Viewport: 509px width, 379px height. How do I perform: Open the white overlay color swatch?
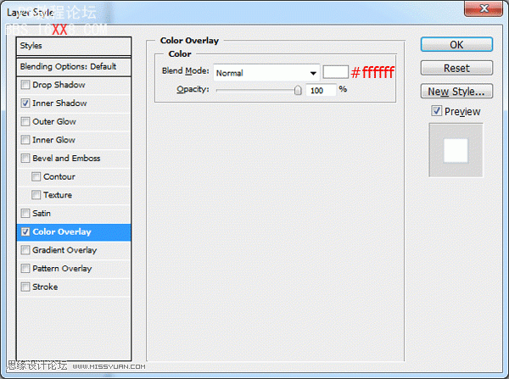pos(336,72)
